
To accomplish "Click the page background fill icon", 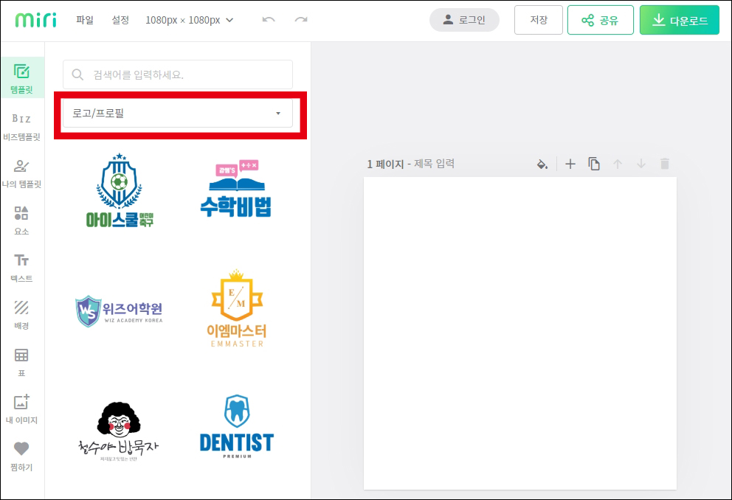I will pyautogui.click(x=542, y=164).
